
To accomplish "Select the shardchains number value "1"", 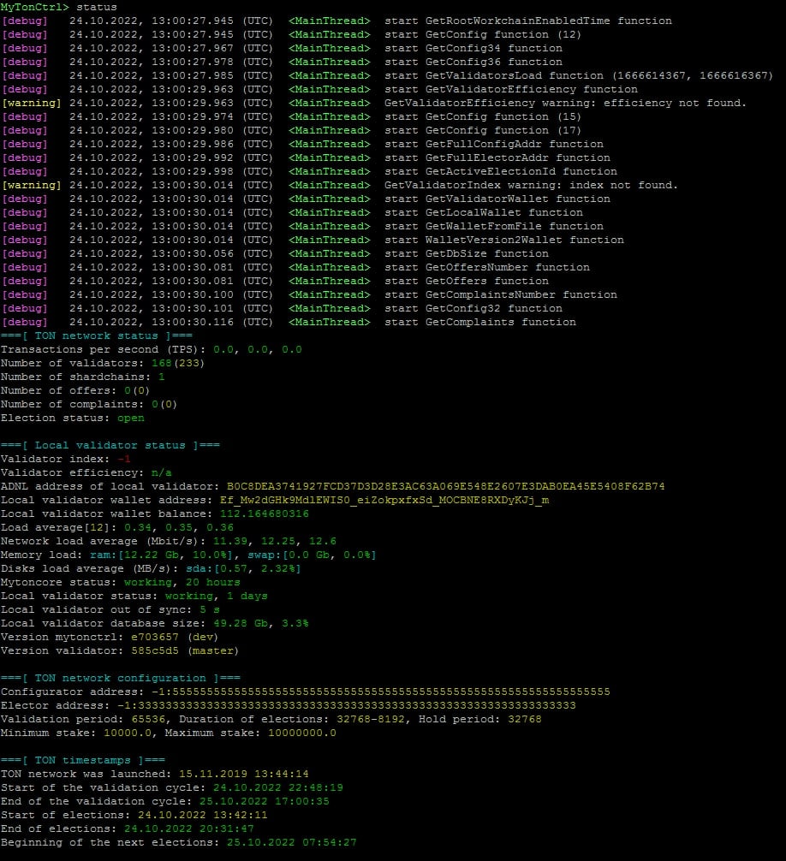I will pyautogui.click(x=162, y=377).
